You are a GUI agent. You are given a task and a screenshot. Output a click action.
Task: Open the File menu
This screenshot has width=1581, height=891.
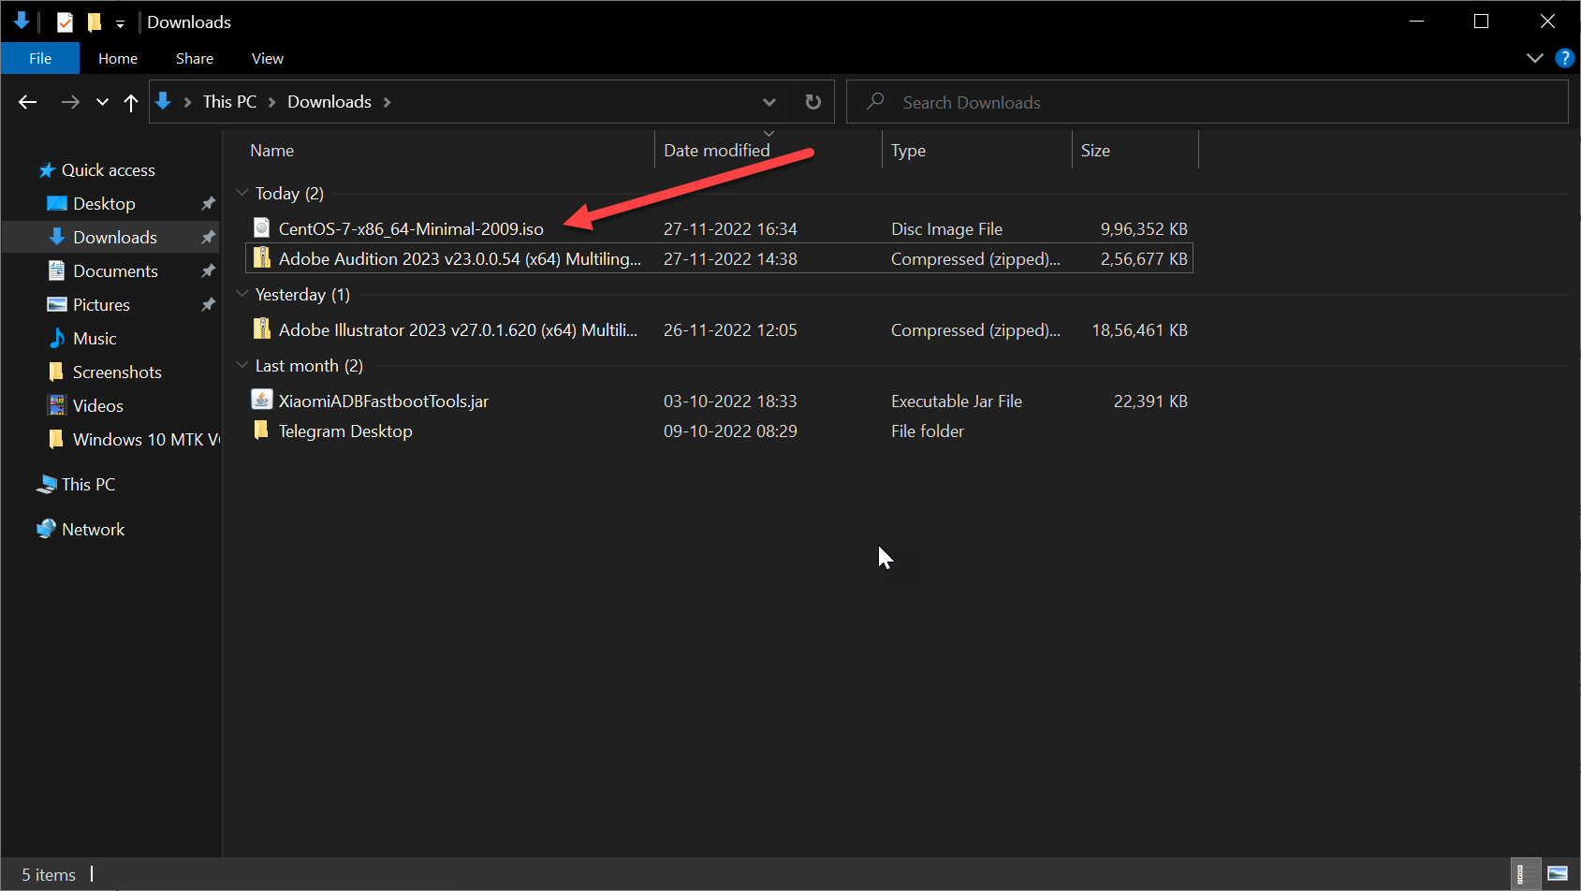pos(40,58)
